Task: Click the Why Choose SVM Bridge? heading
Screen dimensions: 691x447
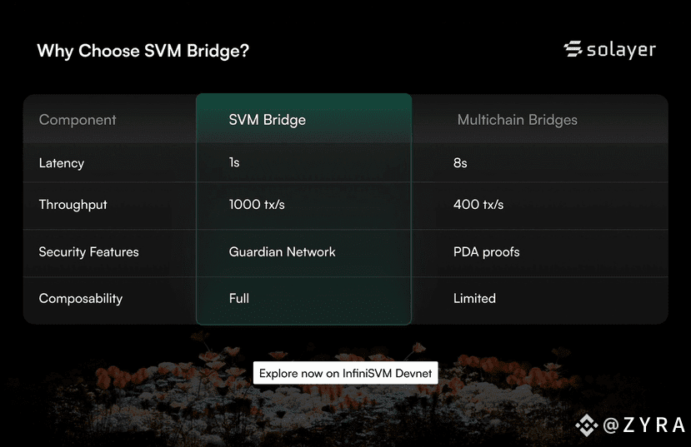Action: click(143, 51)
